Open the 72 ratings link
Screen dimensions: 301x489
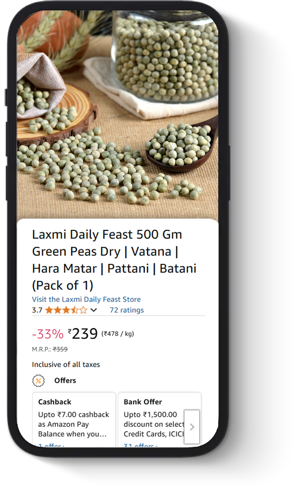(x=126, y=310)
